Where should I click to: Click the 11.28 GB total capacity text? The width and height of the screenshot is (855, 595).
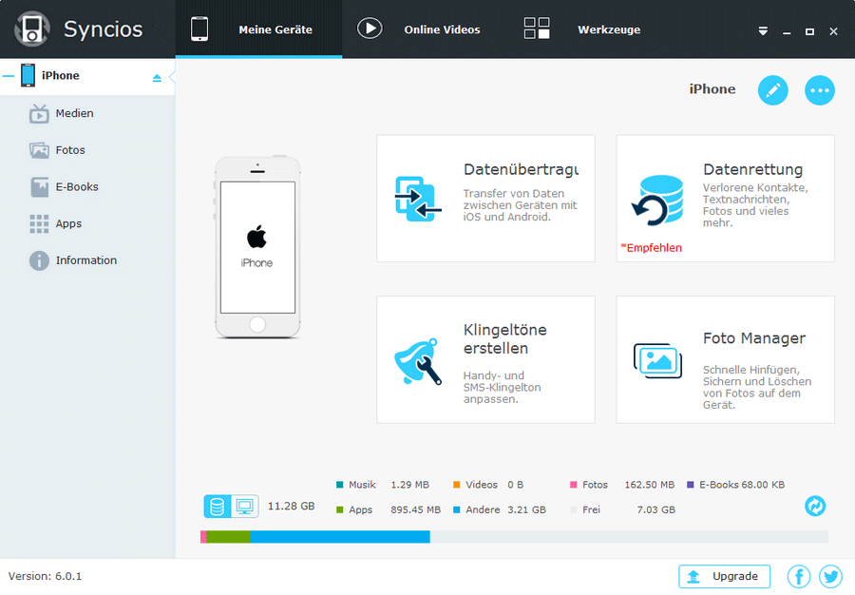pyautogui.click(x=292, y=506)
